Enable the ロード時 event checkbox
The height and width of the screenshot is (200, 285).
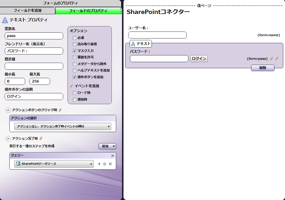[x=74, y=93]
